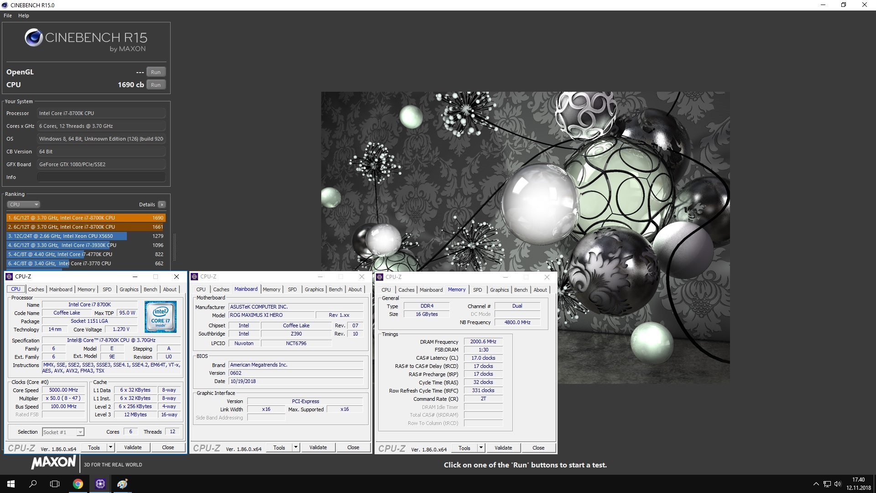Click Tools button in left CPU-Z

94,447
